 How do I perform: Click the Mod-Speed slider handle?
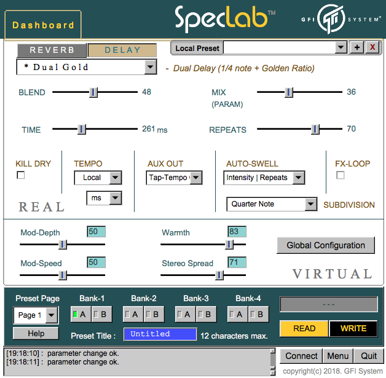click(x=63, y=275)
